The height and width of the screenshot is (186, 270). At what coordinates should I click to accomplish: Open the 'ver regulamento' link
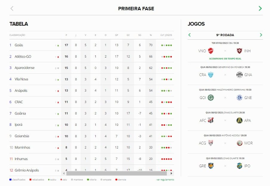click(x=165, y=180)
